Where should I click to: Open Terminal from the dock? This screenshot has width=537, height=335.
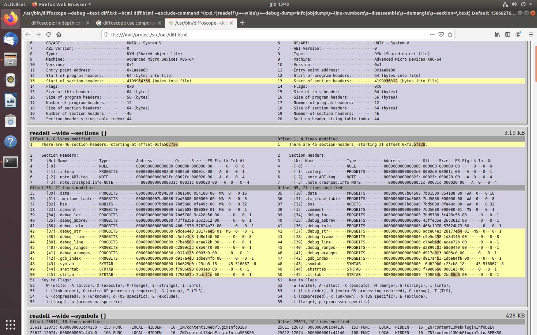pyautogui.click(x=11, y=162)
